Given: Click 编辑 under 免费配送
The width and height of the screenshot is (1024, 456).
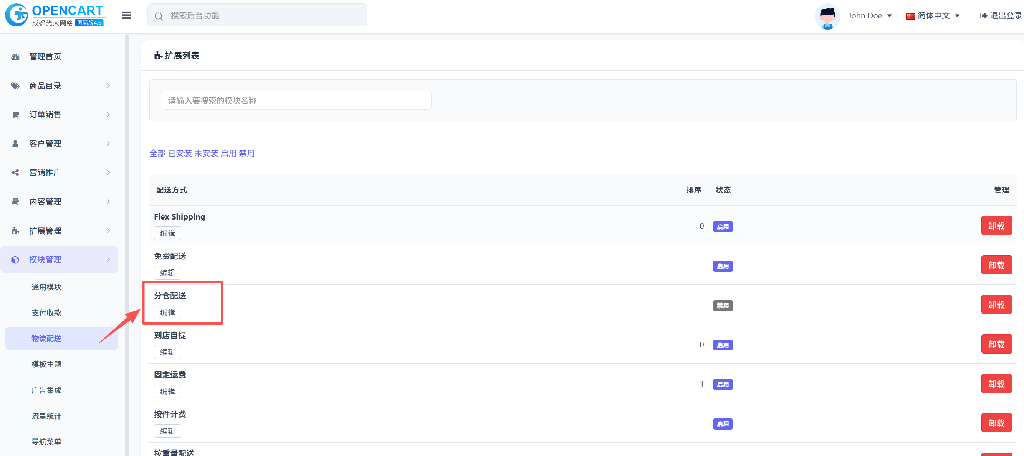Looking at the screenshot, I should (167, 273).
